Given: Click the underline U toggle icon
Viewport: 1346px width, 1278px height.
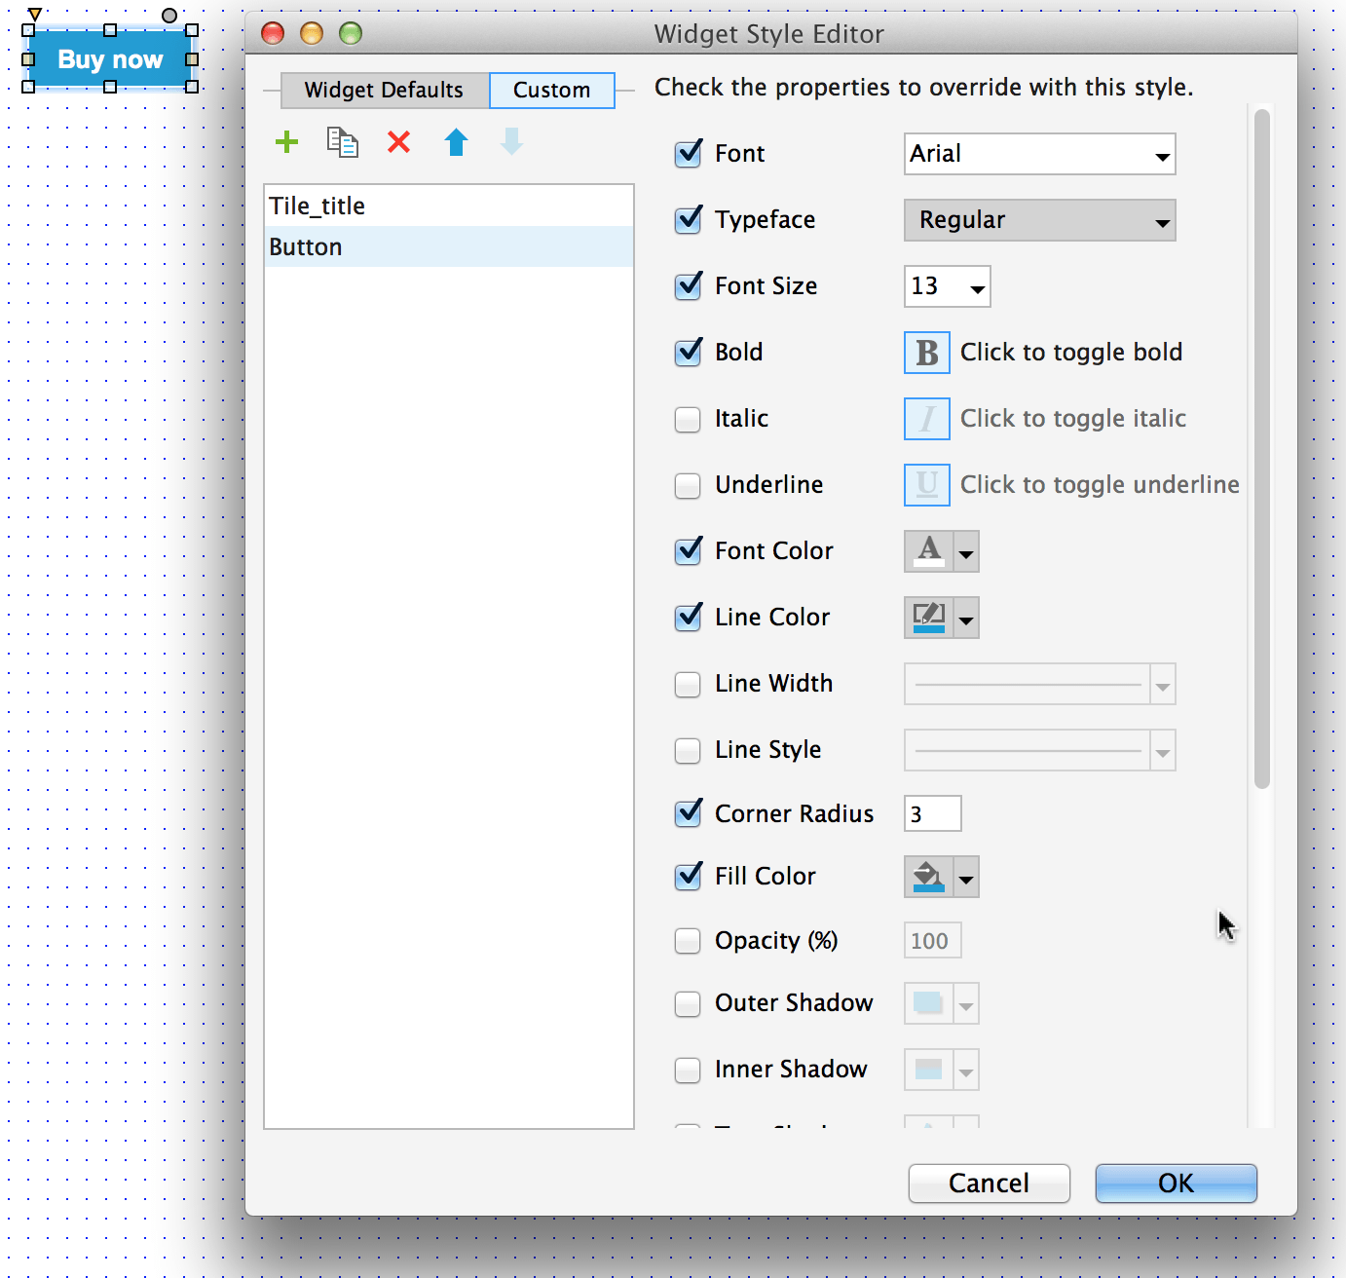Looking at the screenshot, I should click(x=927, y=485).
